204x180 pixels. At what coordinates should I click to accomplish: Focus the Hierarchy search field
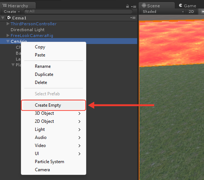(x=78, y=11)
